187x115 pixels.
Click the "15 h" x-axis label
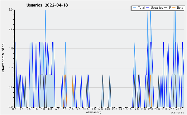122,109
